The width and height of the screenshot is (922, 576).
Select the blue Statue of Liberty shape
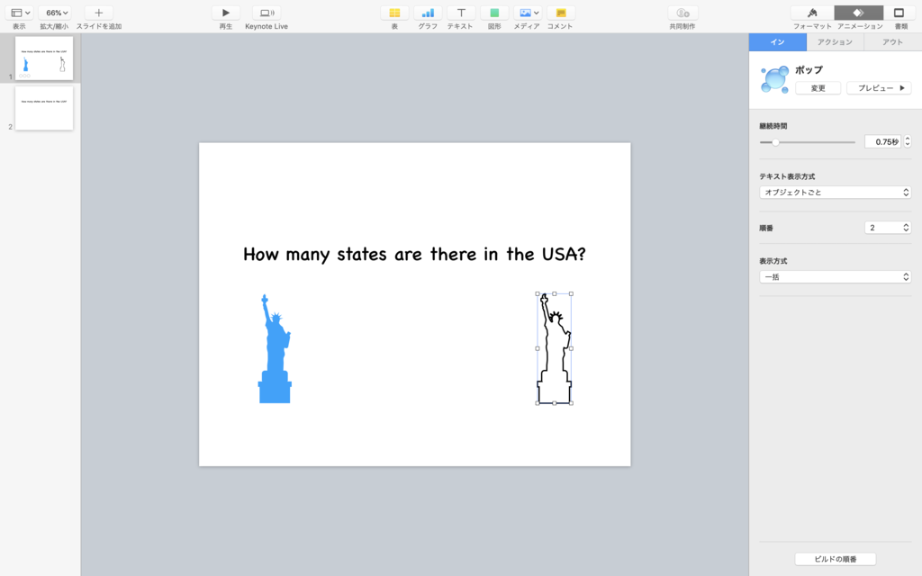(275, 348)
